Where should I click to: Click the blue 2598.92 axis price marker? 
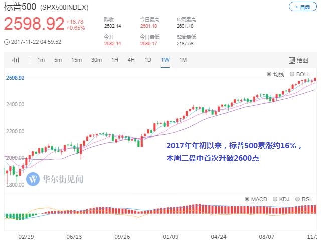pyautogui.click(x=15, y=78)
